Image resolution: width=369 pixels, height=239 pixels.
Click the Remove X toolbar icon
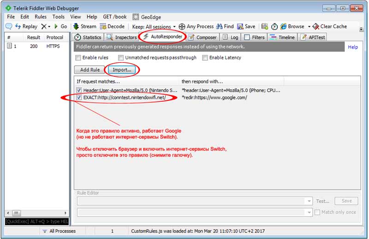point(43,26)
